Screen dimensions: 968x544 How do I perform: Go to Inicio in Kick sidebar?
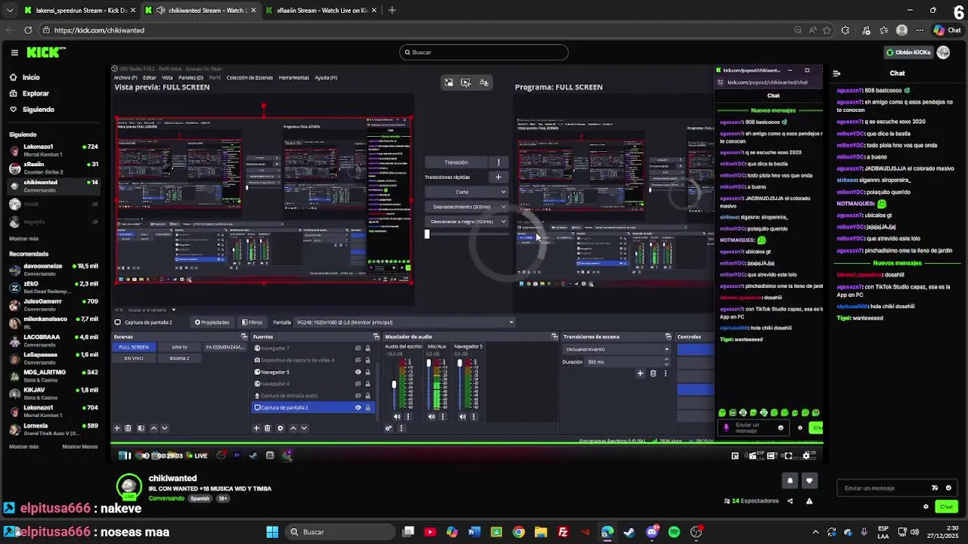coord(31,77)
